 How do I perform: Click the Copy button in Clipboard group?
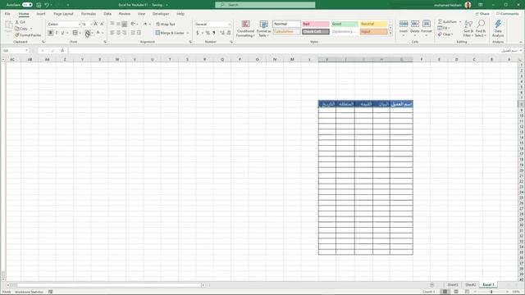(21, 29)
